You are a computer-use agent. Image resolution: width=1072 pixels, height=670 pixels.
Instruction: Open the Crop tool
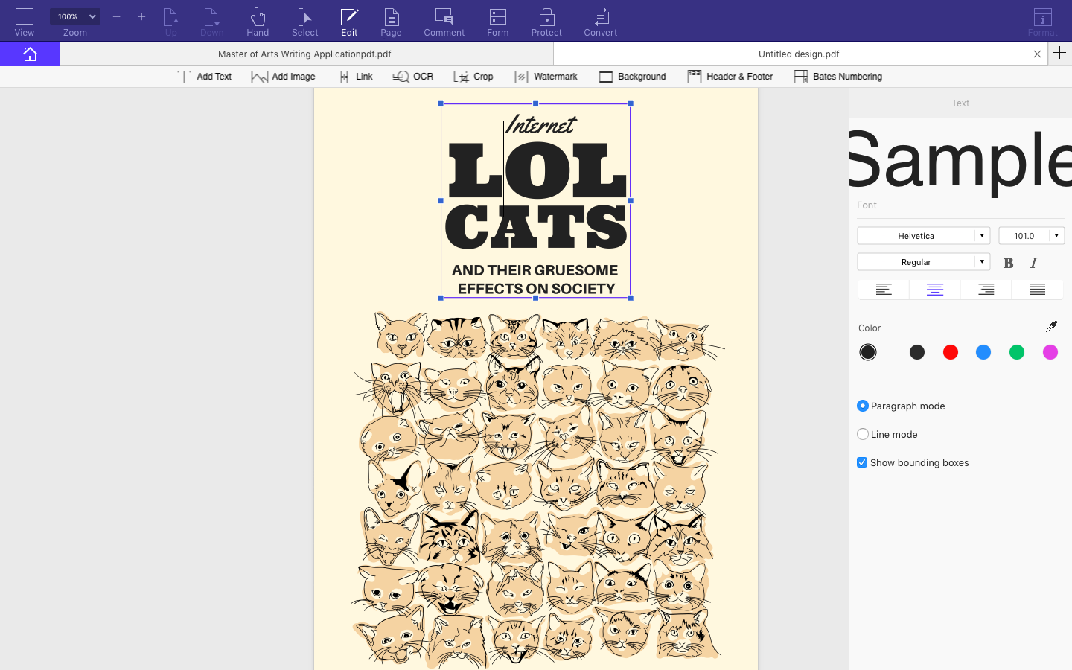coord(473,76)
